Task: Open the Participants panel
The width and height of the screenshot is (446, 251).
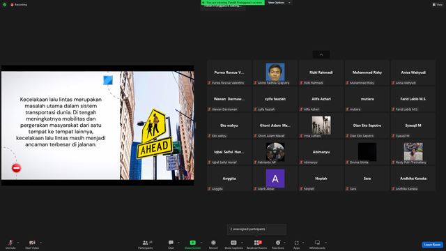Action: [146, 244]
